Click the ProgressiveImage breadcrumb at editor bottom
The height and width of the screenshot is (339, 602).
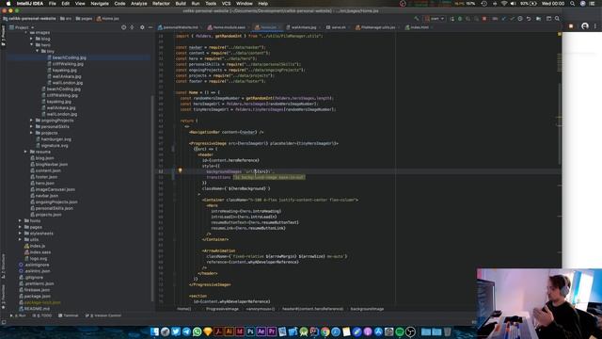coord(222,309)
